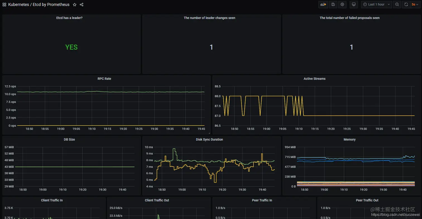Star the Etcd by Prometheus dashboard
The width and height of the screenshot is (422, 219).
click(75, 4)
